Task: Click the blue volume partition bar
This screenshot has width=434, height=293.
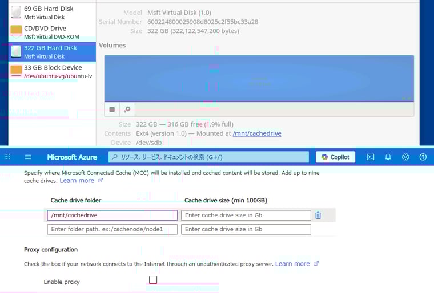Action: (259, 79)
